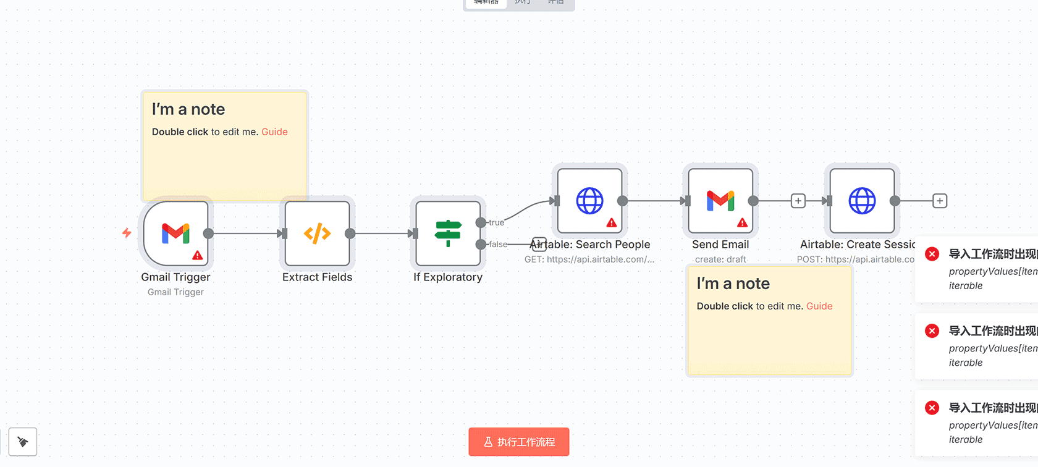Click the Send Email Gmail node
Viewport: 1038px width, 467px height.
[x=720, y=201]
